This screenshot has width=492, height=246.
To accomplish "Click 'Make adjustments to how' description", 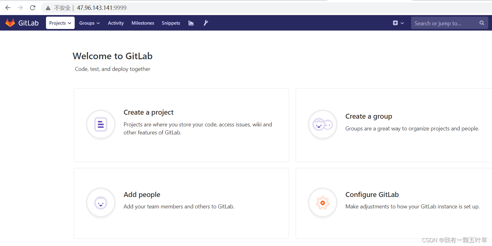I will pos(412,207).
